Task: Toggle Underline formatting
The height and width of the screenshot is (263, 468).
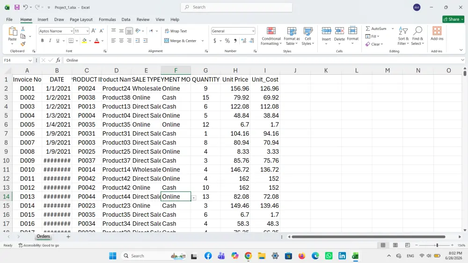Action: tap(58, 41)
